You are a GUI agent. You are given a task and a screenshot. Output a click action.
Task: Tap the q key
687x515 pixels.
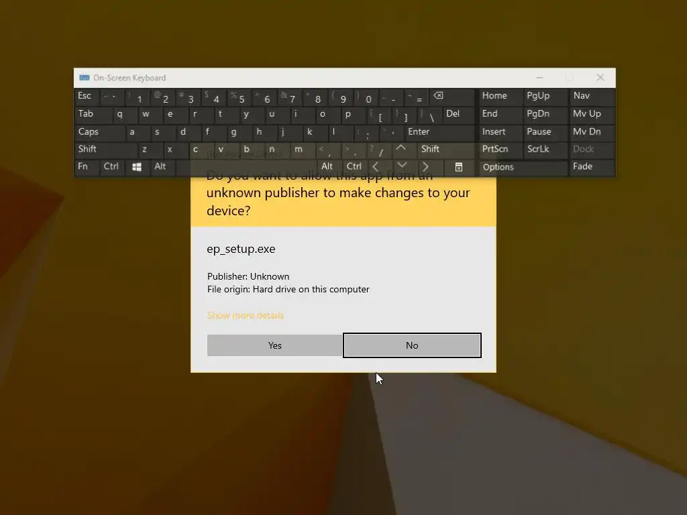124,114
